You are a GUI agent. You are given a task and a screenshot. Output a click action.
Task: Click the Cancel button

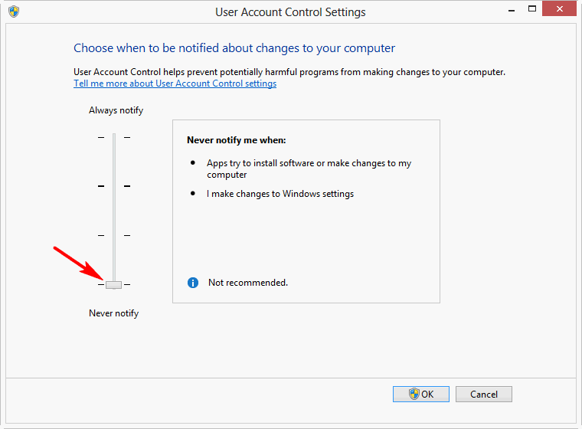[x=484, y=394]
